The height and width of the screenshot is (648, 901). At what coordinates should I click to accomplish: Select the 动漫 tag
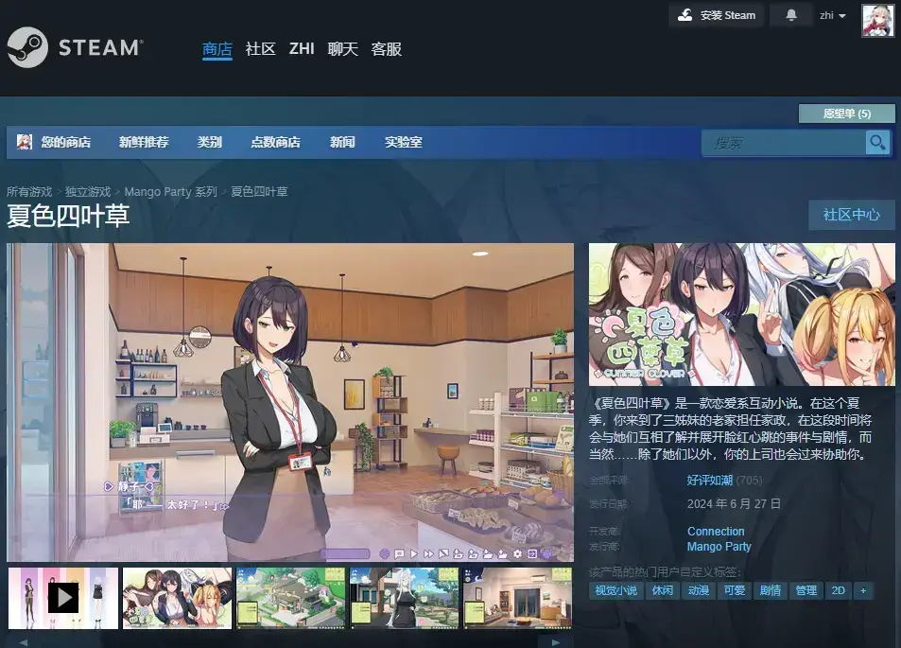(x=699, y=590)
